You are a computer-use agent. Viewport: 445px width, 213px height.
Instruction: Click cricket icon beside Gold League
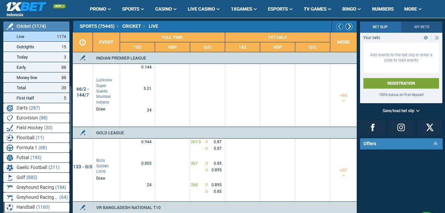[x=83, y=133]
